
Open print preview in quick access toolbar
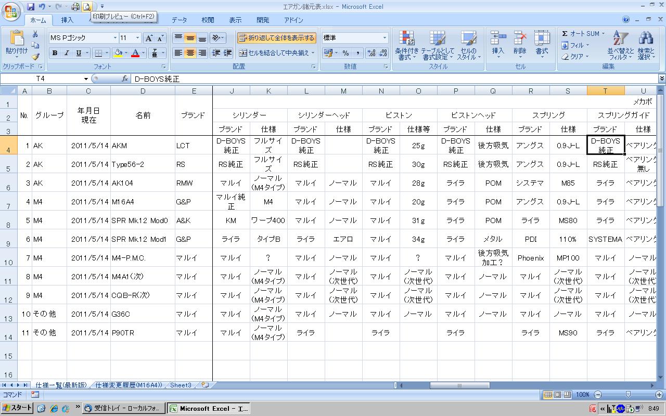point(87,7)
